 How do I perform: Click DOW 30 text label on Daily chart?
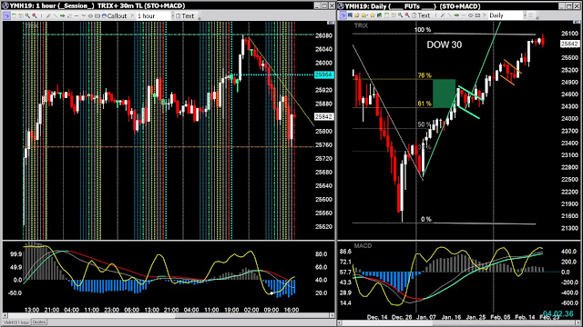pyautogui.click(x=444, y=45)
